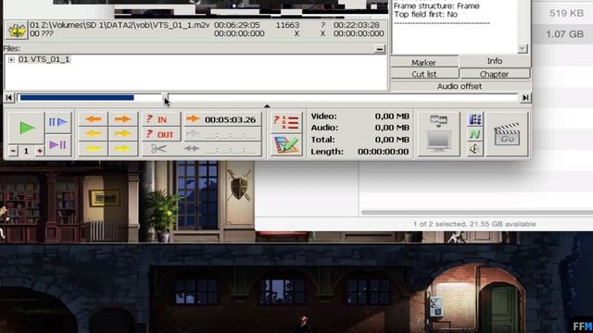This screenshot has width=593, height=333.
Task: Step forward with dark orange right arrow
Action: click(122, 119)
